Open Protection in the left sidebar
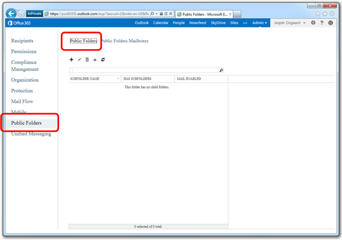The width and height of the screenshot is (342, 240). coord(22,91)
